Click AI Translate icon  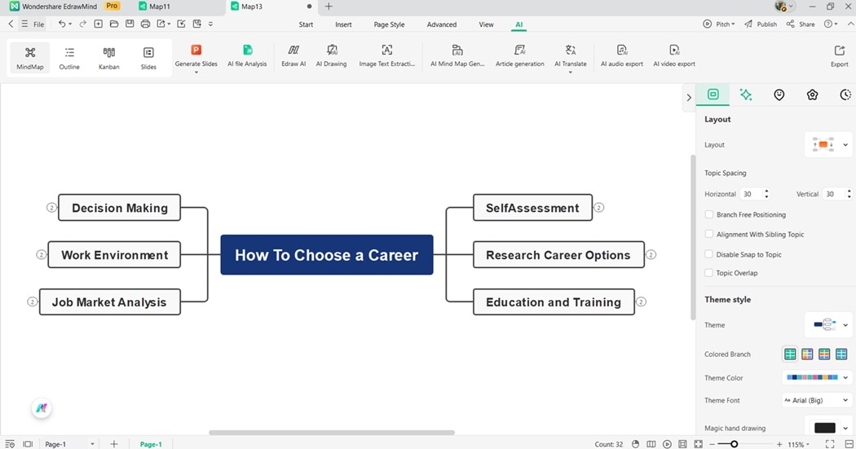click(571, 51)
